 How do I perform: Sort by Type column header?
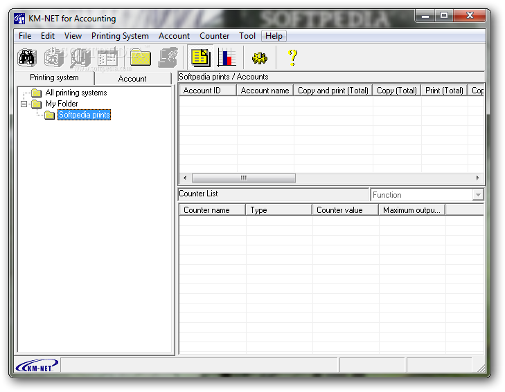pos(279,210)
